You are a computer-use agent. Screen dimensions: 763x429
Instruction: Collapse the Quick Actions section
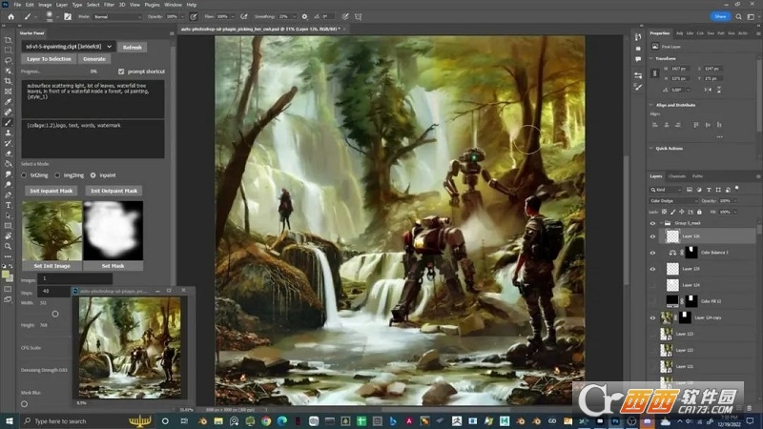[651, 149]
